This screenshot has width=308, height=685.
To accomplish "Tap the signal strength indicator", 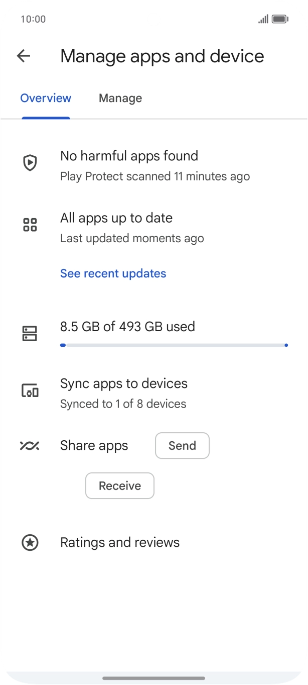I will [x=263, y=19].
